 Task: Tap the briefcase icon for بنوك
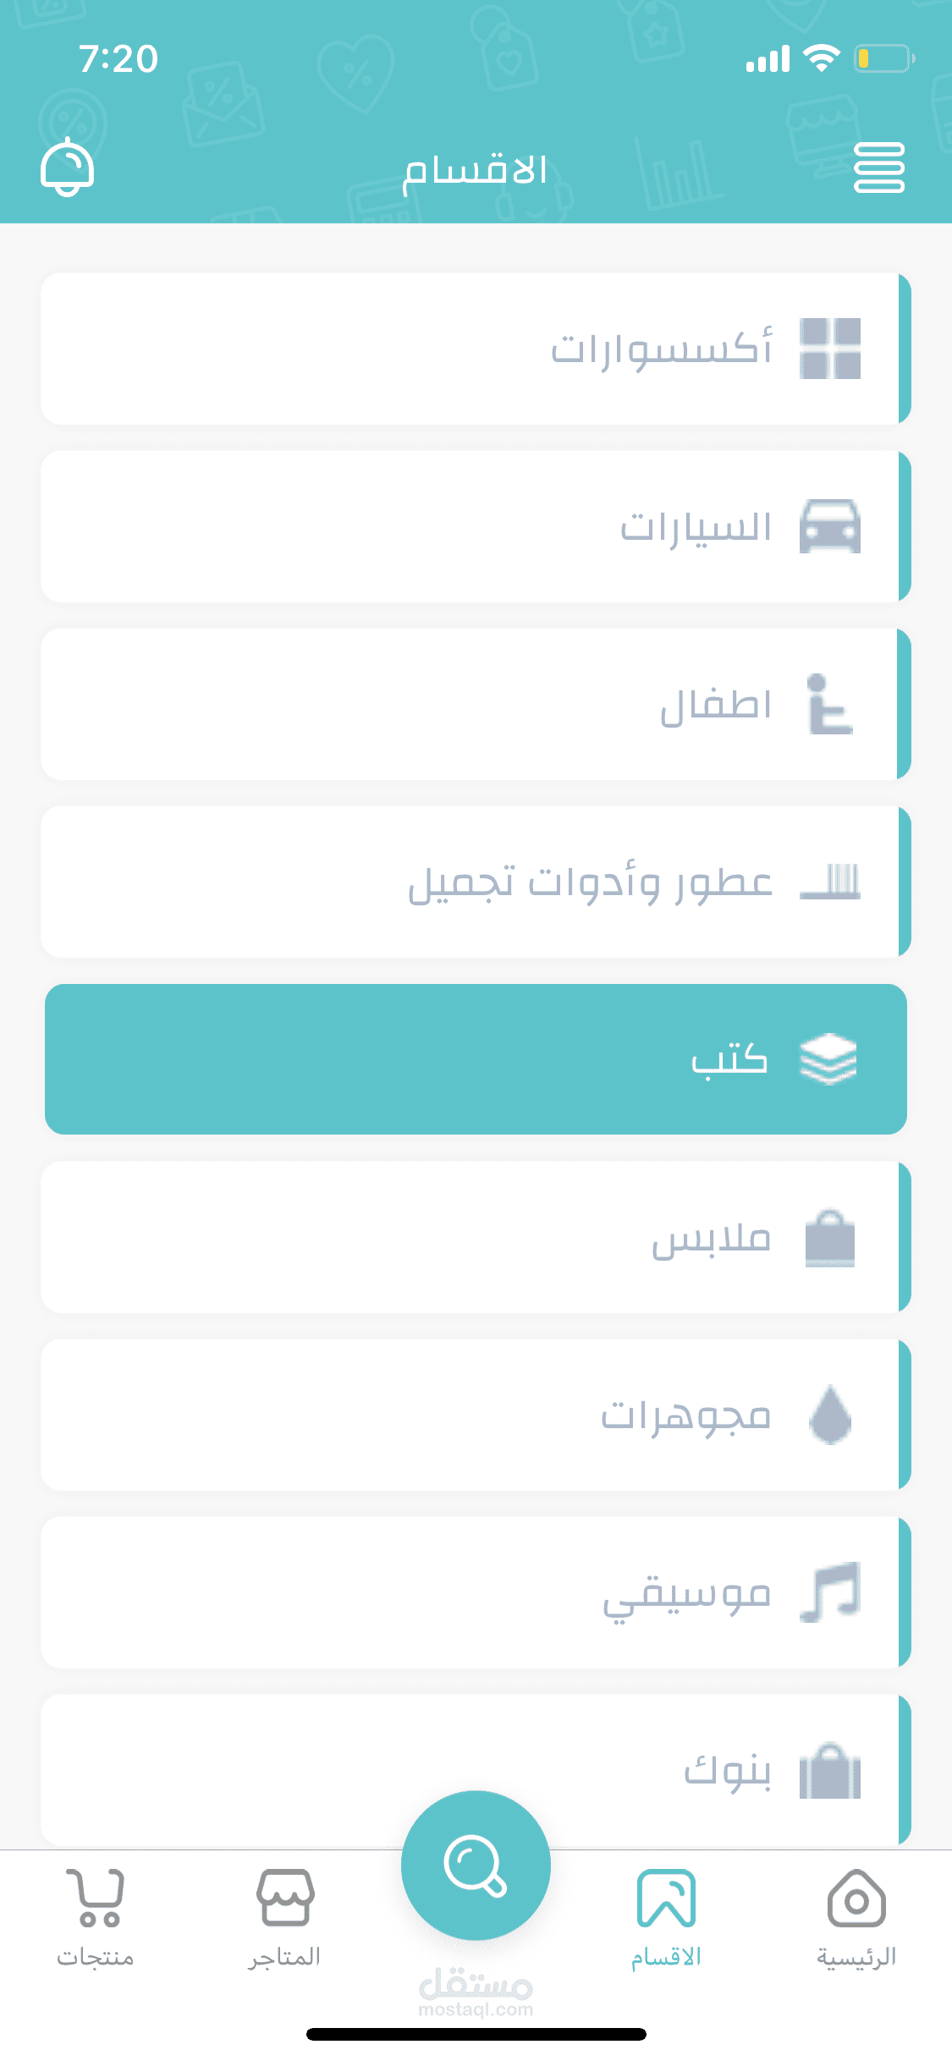point(830,1770)
